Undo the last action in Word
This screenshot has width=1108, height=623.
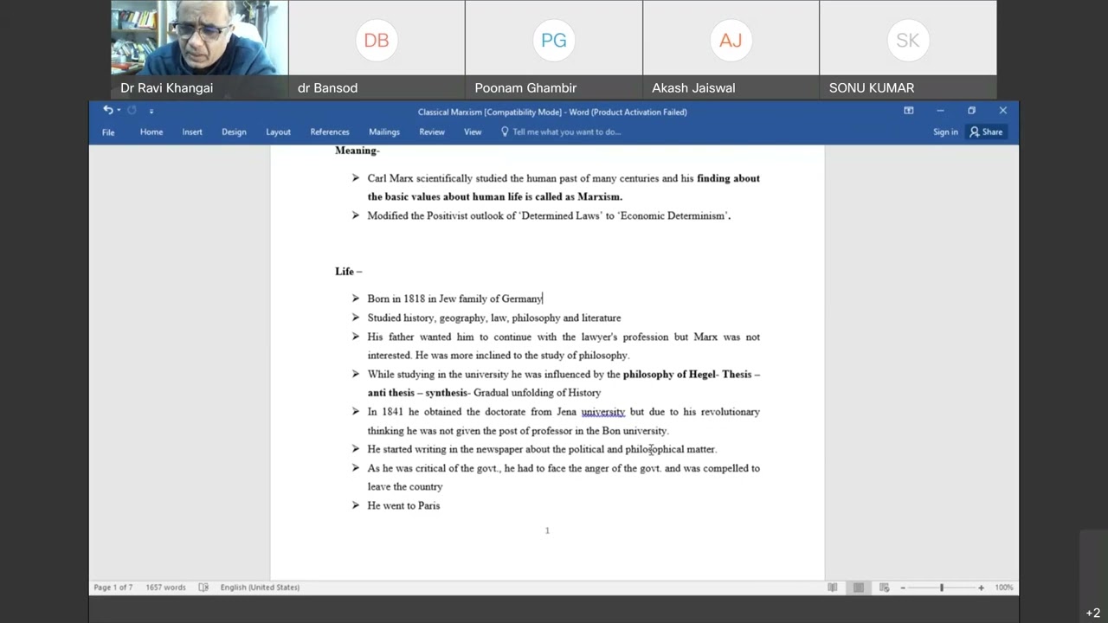point(107,110)
